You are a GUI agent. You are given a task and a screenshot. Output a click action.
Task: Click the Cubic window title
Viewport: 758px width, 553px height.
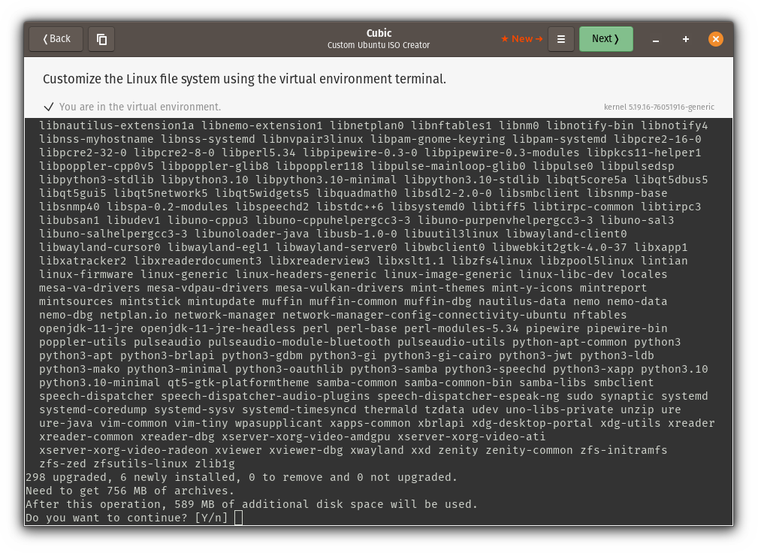(x=379, y=33)
